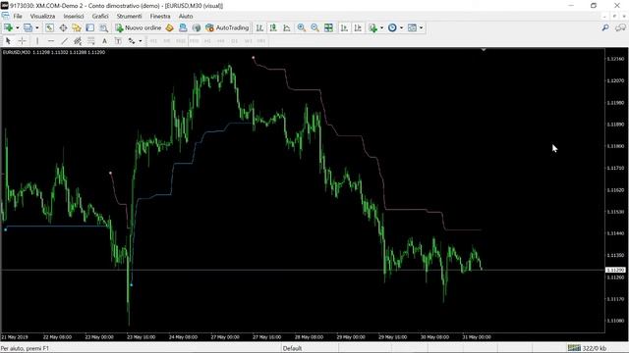Click the globe icon left of AutoTrading
The height and width of the screenshot is (353, 629).
tap(197, 27)
